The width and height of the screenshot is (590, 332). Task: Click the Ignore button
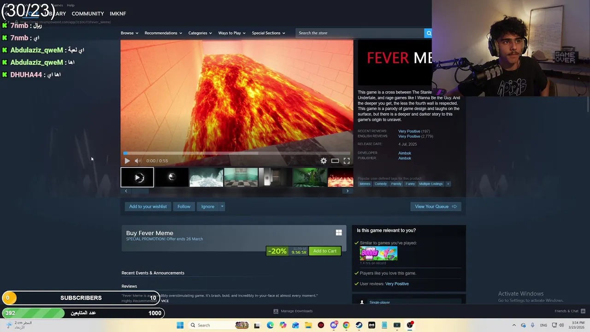207,206
